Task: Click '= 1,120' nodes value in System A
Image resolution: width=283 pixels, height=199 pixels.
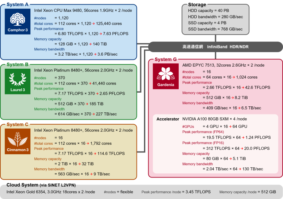Action: (x=62, y=18)
